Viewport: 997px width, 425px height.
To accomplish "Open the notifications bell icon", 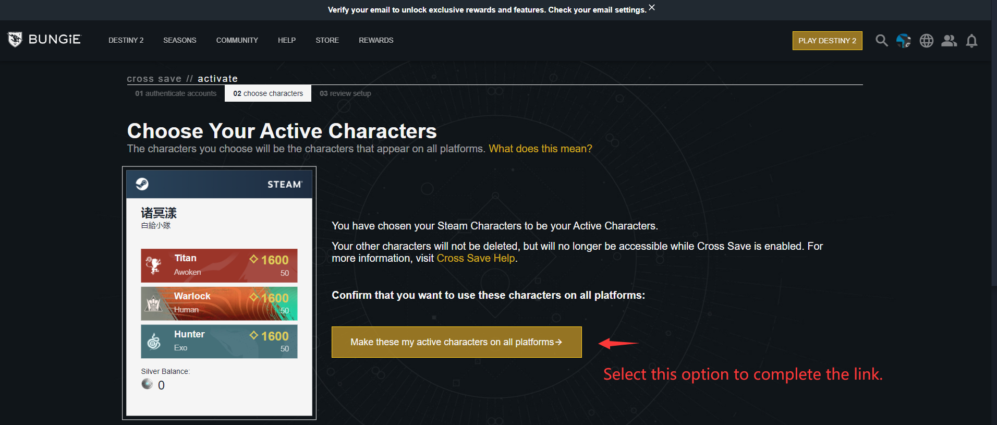I will 971,41.
